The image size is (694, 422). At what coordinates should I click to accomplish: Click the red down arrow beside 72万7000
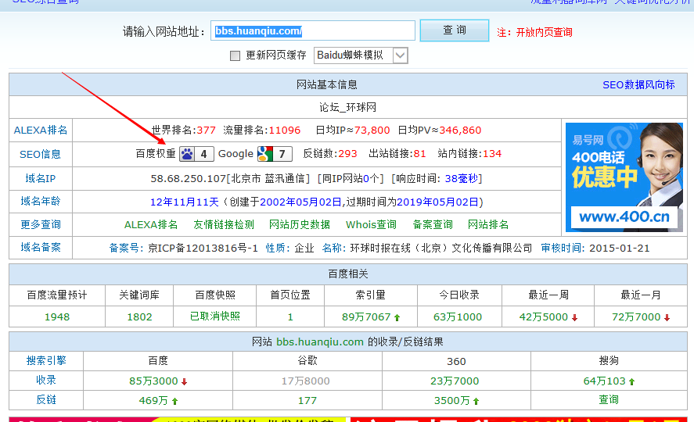667,317
